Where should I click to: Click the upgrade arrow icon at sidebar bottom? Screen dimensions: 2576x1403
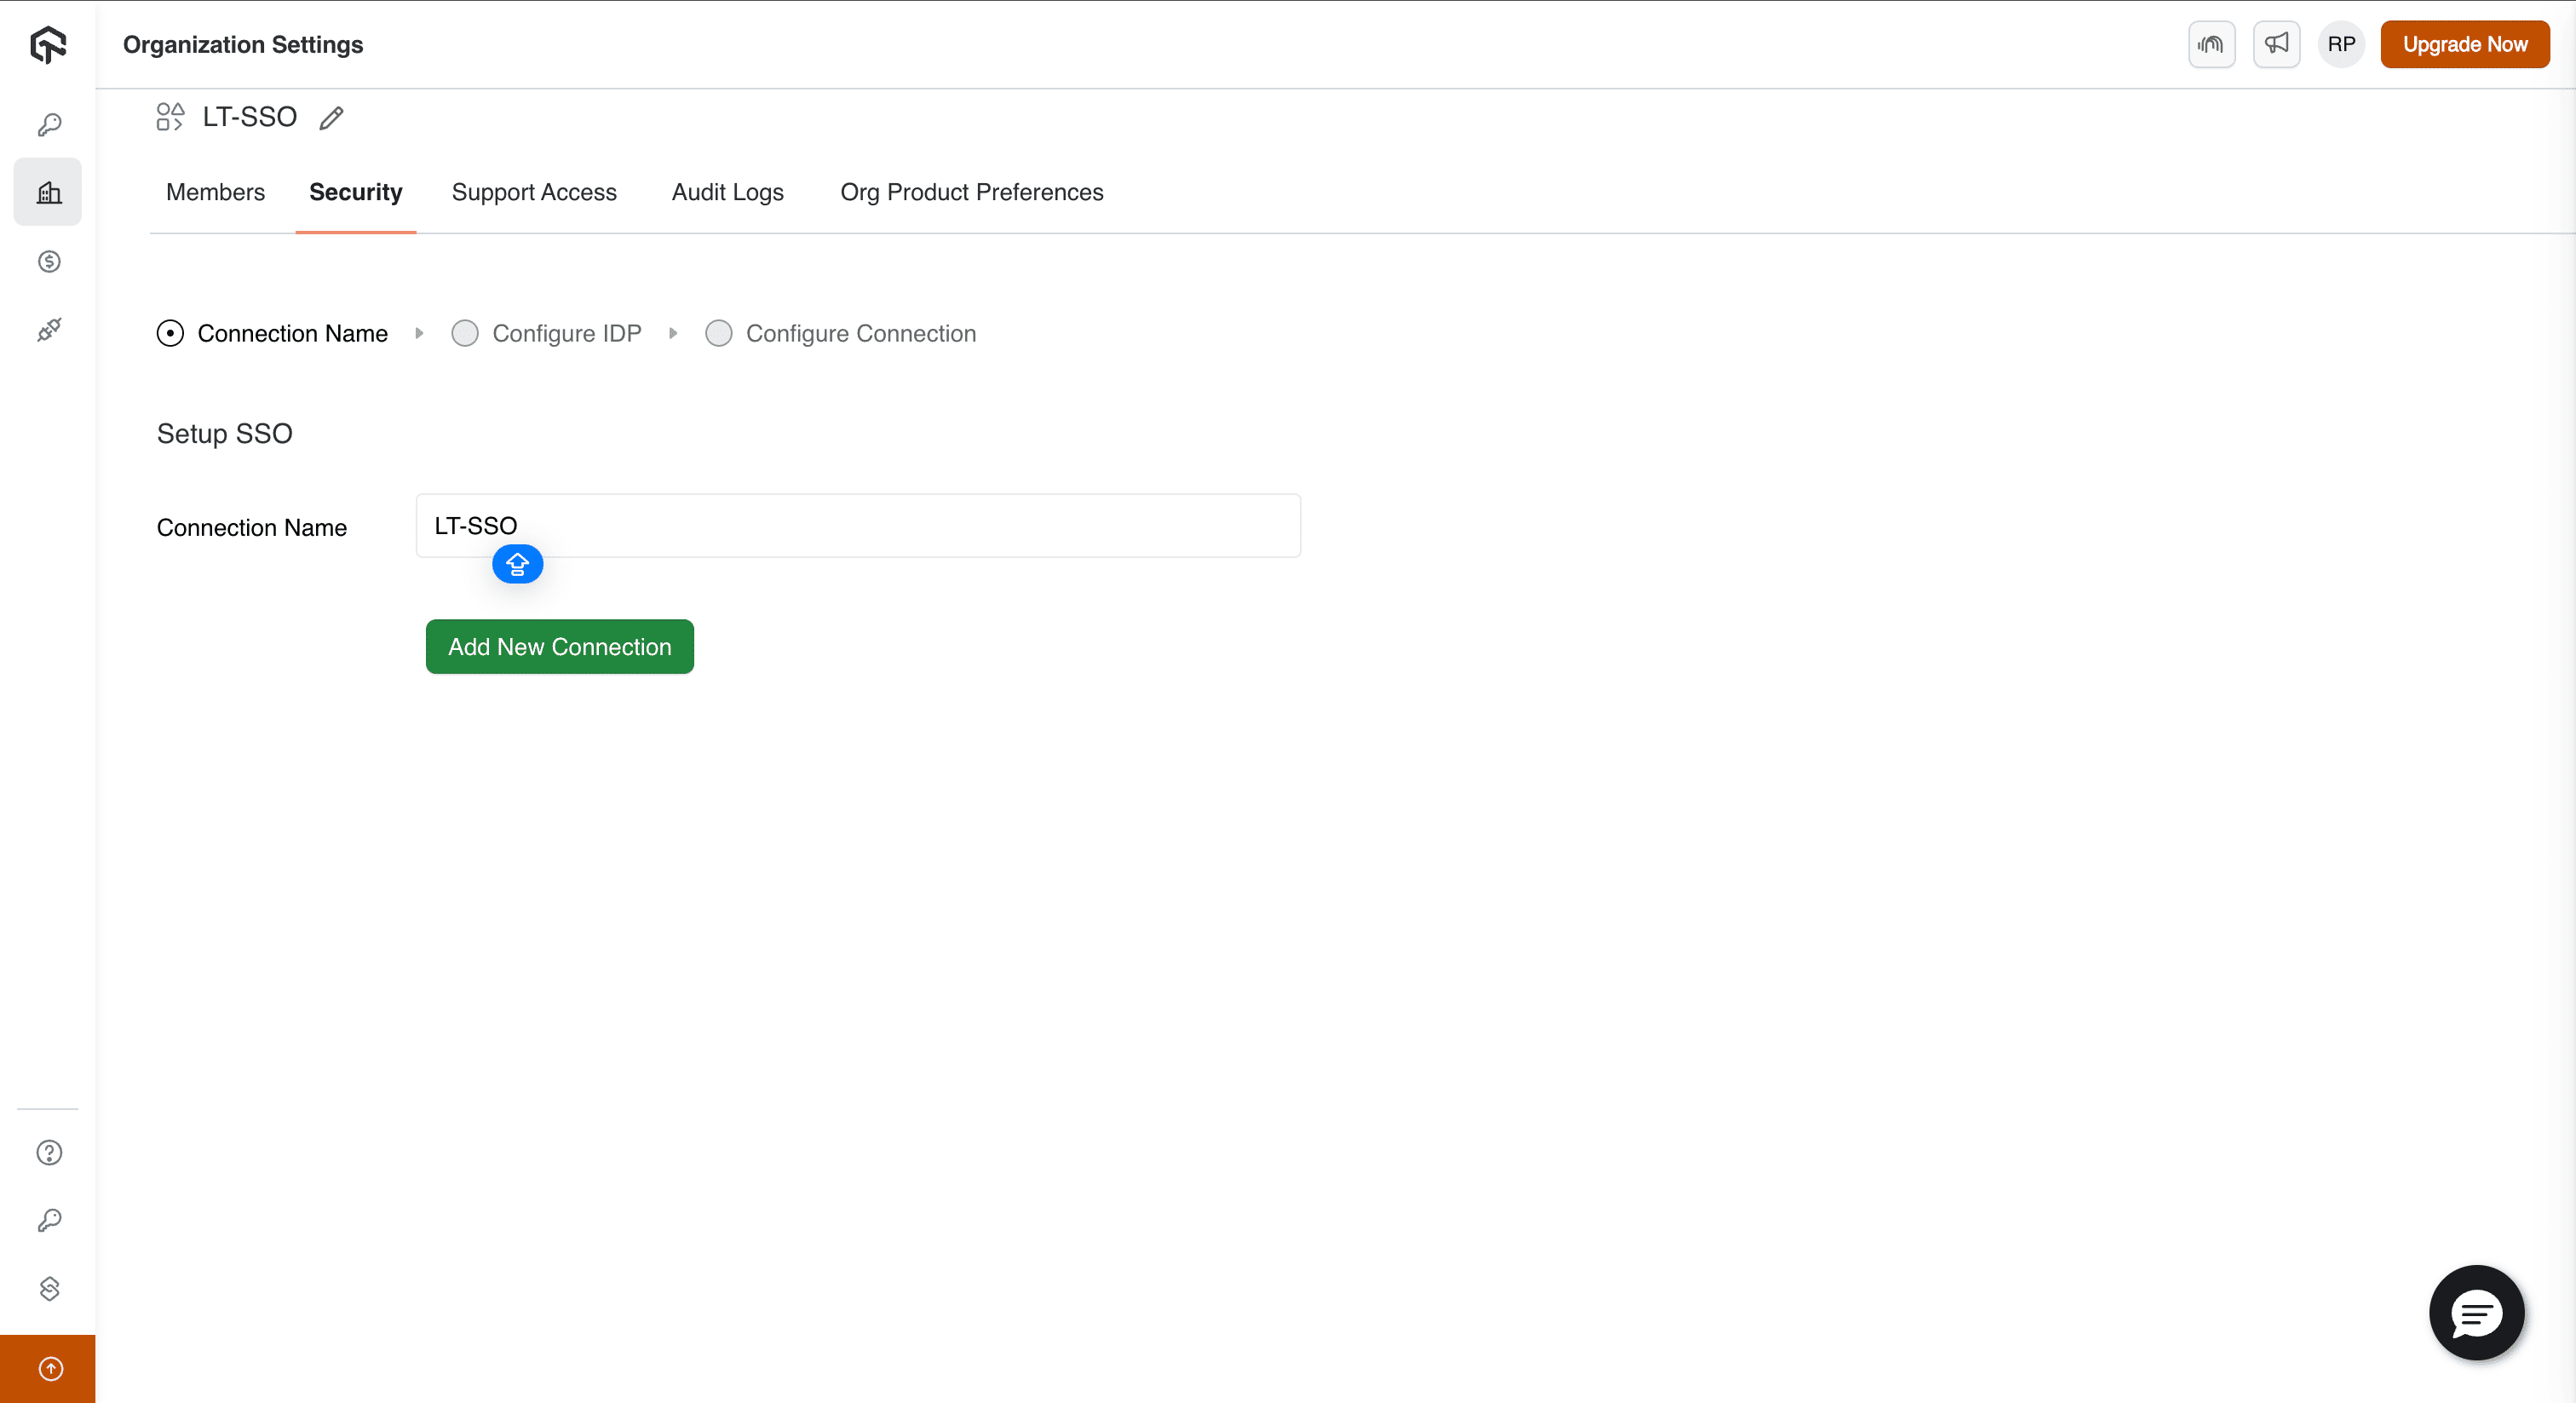point(48,1368)
